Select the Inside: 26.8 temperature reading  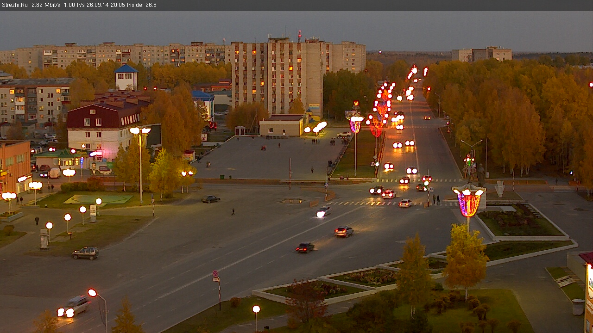click(x=142, y=5)
